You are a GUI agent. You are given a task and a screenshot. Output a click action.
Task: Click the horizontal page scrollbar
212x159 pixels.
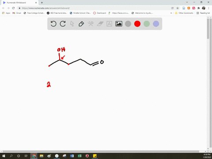tap(101, 151)
